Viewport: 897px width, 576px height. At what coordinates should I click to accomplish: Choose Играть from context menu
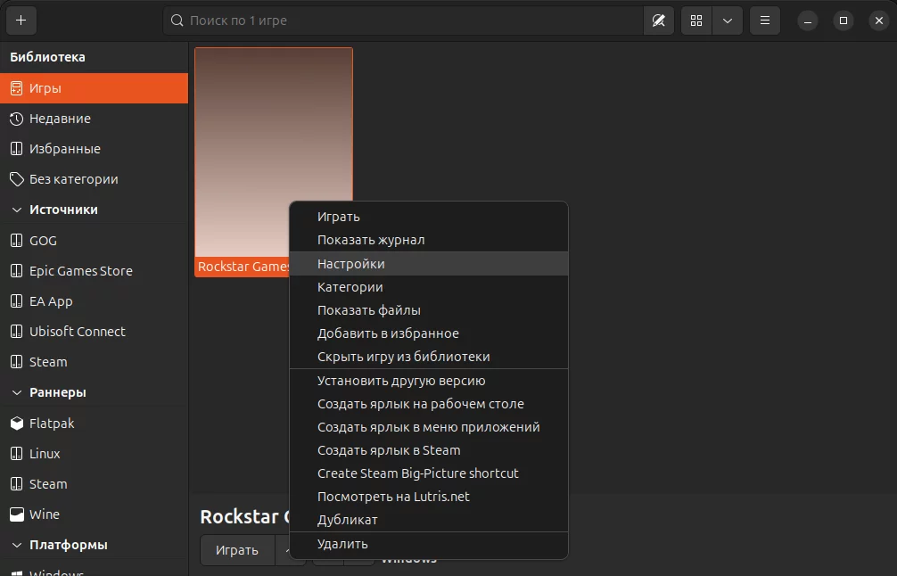[429, 217]
